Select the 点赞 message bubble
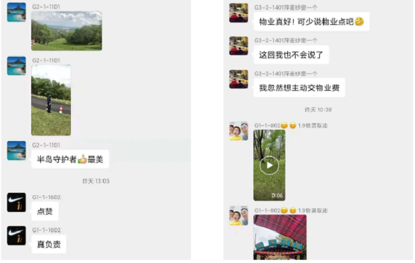Viewport: 415px width, 263px height. (x=45, y=211)
